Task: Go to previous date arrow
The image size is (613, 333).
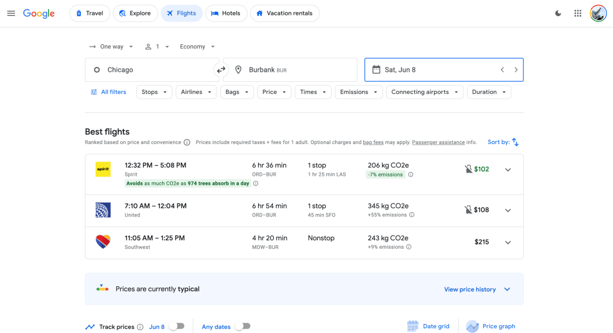Action: (502, 70)
